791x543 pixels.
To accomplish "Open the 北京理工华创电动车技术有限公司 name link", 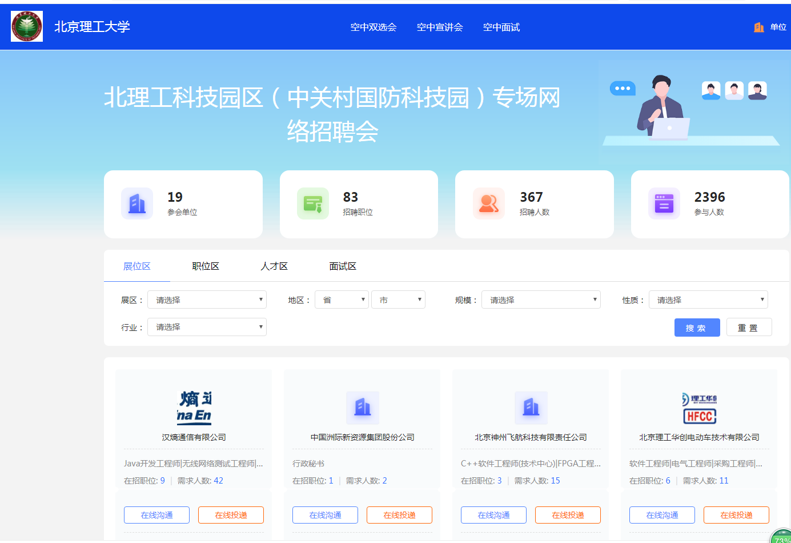I will (x=699, y=437).
